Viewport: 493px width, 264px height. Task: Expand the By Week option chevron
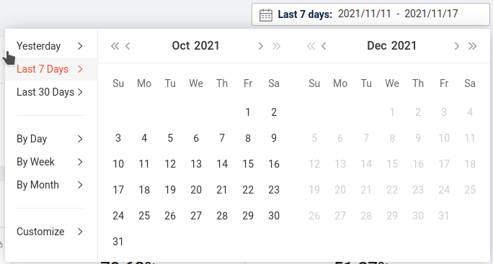pos(80,162)
